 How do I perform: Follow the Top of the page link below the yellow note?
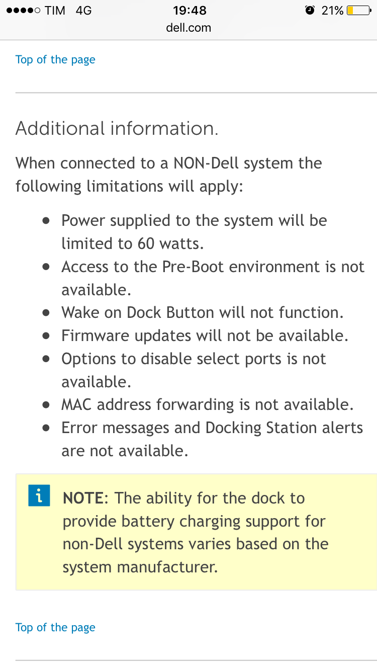[x=55, y=627]
